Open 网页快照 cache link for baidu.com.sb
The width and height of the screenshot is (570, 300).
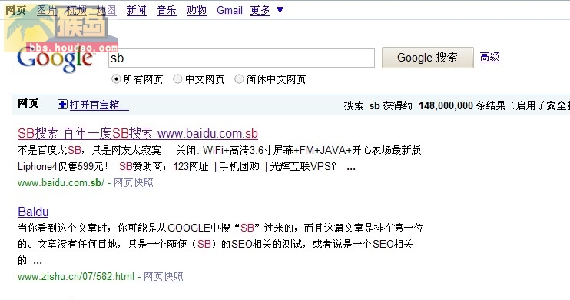pyautogui.click(x=134, y=182)
